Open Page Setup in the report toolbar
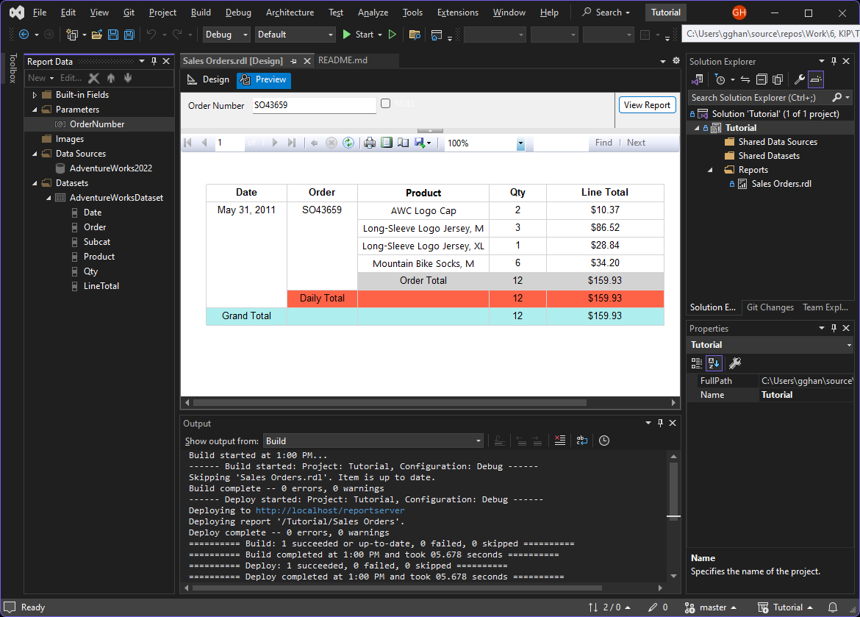 pyautogui.click(x=403, y=143)
